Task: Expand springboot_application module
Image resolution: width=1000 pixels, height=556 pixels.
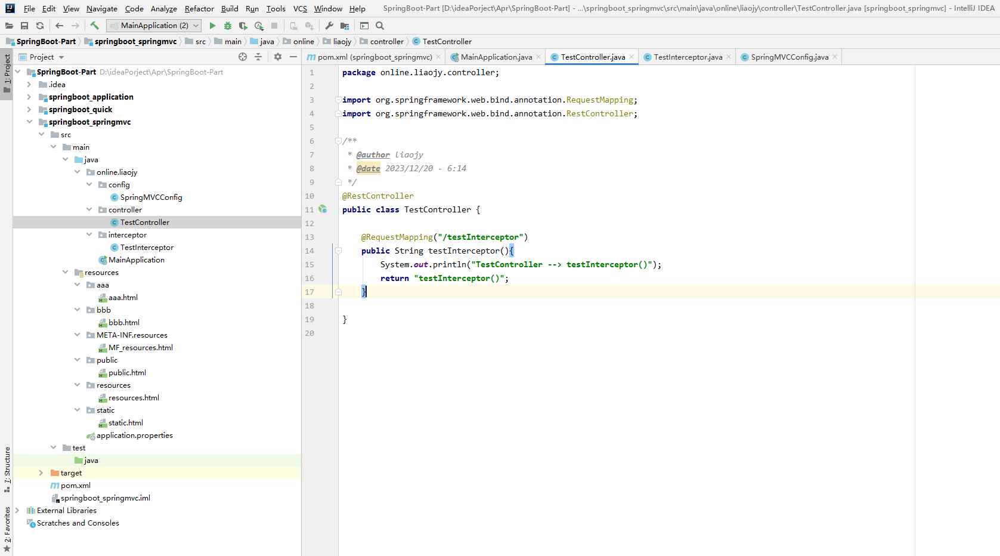Action: [29, 97]
